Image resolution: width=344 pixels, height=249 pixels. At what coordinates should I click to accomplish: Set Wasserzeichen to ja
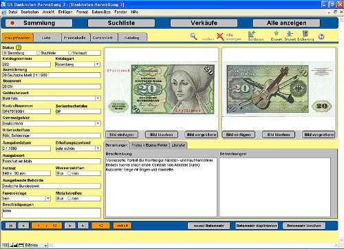tap(58, 173)
